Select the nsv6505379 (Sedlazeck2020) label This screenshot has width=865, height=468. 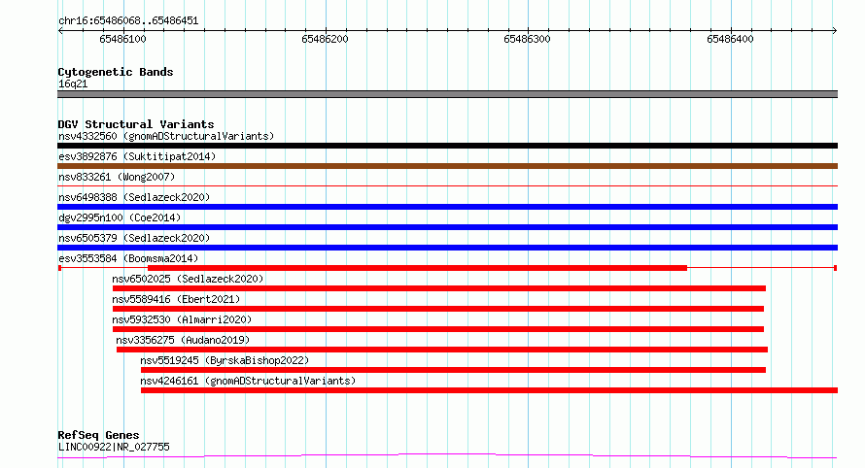tap(134, 238)
